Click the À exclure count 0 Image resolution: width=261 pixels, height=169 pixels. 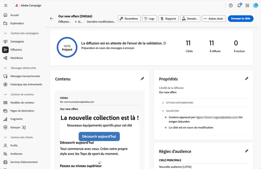[236, 43]
